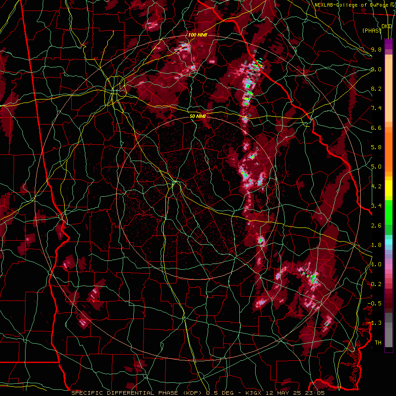Click the 7.4 scale value
The image size is (396, 396).
[376, 108]
